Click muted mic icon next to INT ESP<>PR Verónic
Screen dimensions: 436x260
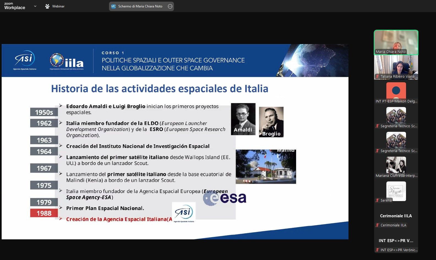pos(377,250)
